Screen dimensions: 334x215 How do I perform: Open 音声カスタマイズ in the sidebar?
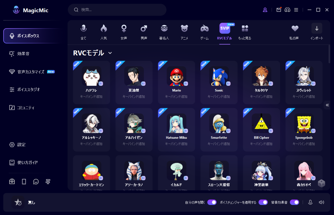point(31,72)
